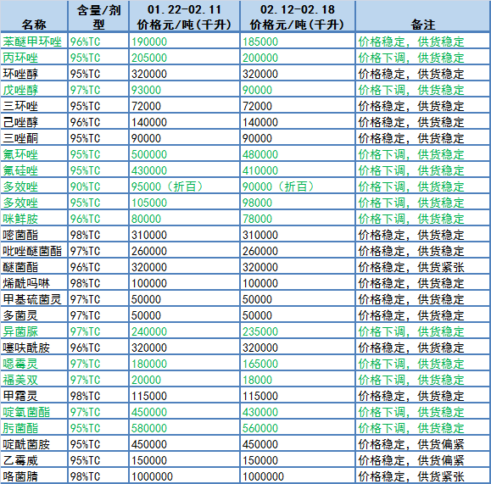Image resolution: width=491 pixels, height=484 pixels.
Task: Click the 甲基硫菌灵 name cell
Action: point(34,299)
